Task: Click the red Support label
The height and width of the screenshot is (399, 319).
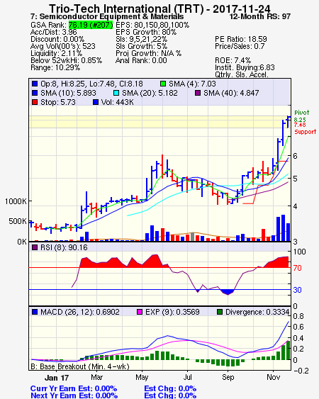Action: [306, 132]
